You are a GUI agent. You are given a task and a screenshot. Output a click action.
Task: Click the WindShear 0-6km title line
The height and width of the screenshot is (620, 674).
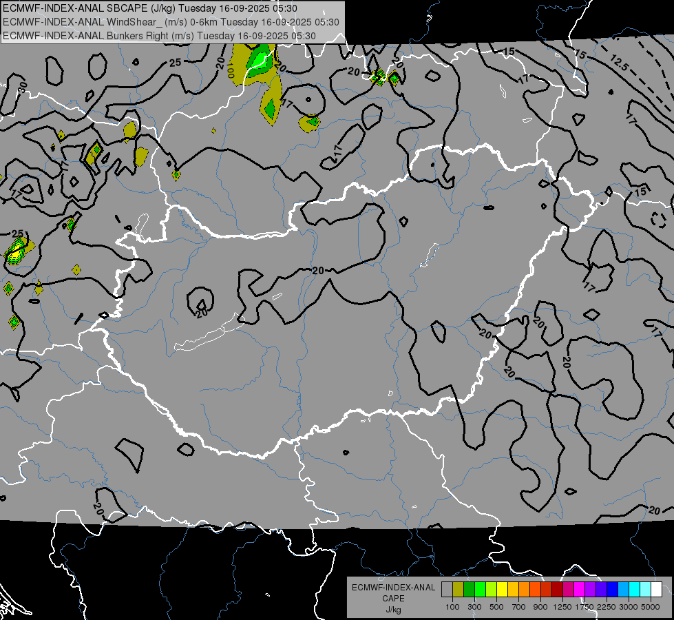pos(171,22)
